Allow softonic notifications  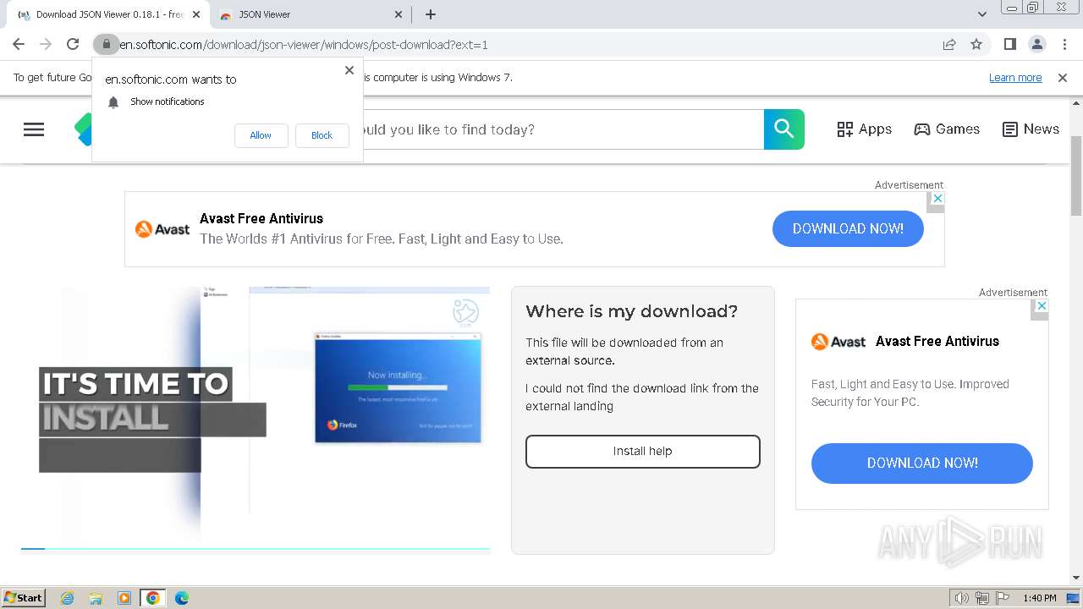click(x=261, y=135)
